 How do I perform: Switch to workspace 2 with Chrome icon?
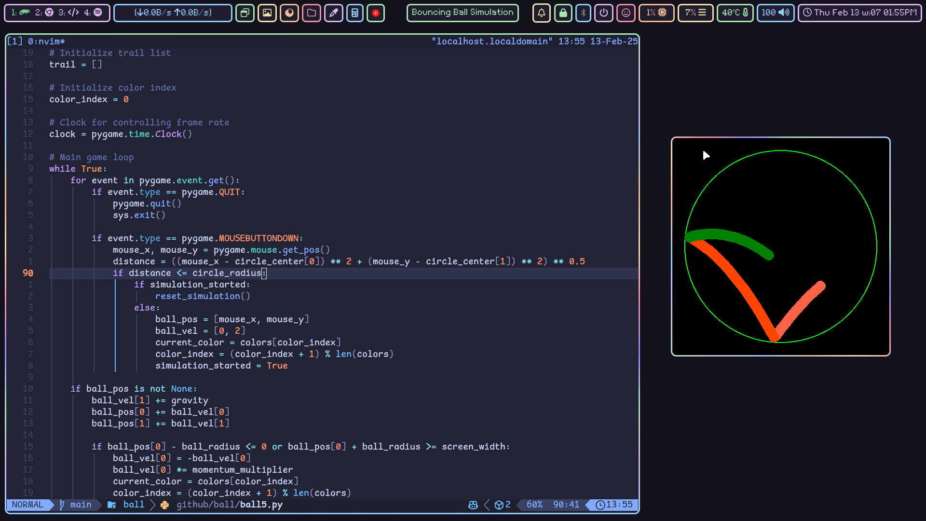point(44,13)
